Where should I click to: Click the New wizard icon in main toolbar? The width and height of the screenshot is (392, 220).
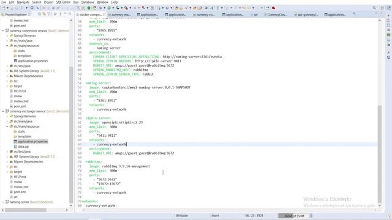pyautogui.click(x=3, y=8)
